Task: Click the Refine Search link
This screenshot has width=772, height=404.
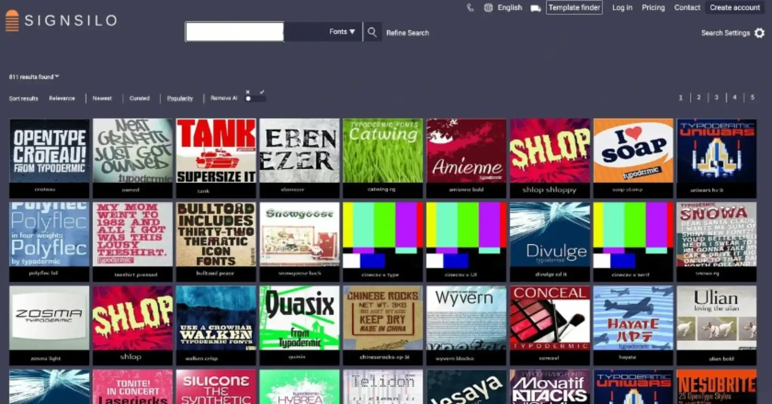Action: click(x=407, y=33)
